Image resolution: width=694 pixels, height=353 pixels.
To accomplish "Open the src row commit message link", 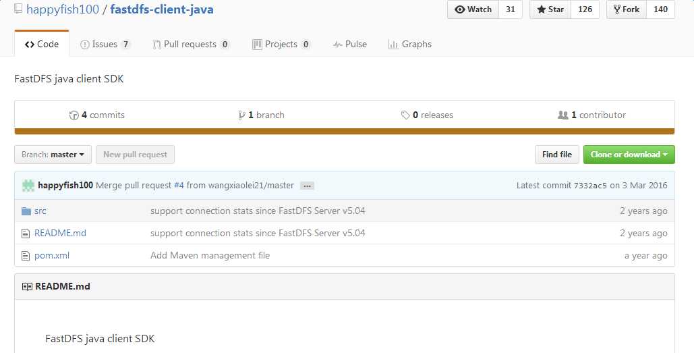I will [258, 211].
